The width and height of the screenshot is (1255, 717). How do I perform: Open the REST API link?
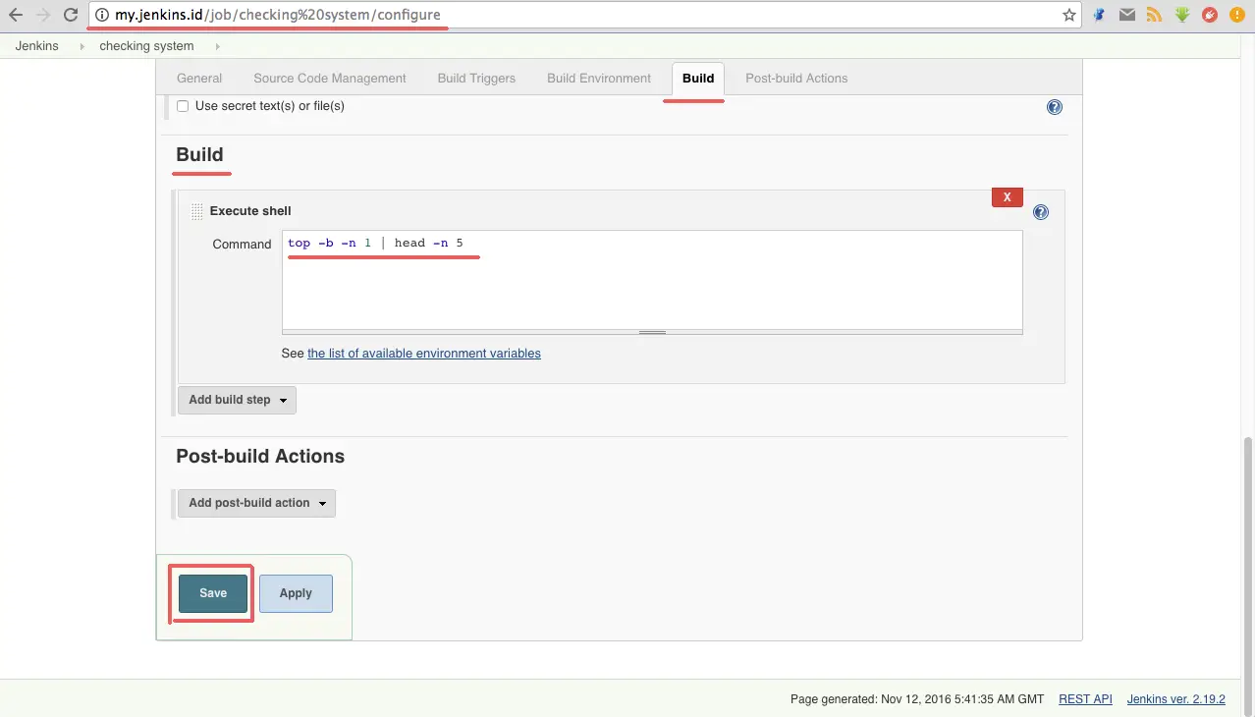pos(1085,699)
